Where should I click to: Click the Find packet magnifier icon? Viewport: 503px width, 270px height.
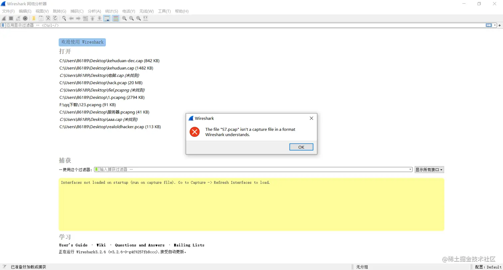click(x=64, y=18)
